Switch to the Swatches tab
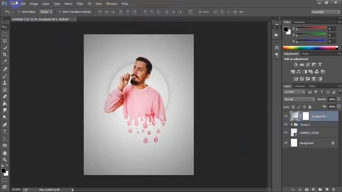This screenshot has width=342, height=192. tap(299, 22)
